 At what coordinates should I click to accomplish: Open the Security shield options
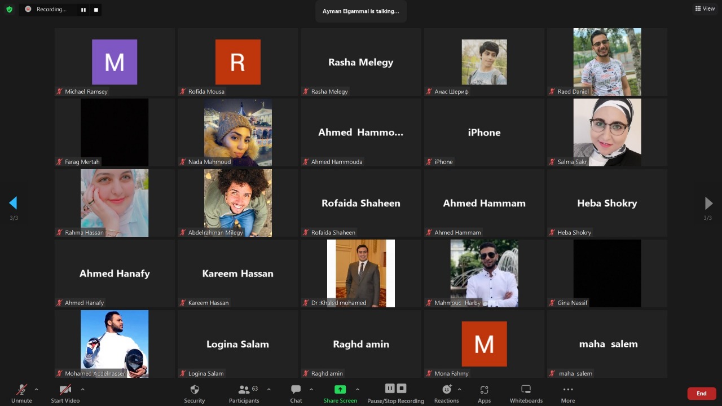195,392
